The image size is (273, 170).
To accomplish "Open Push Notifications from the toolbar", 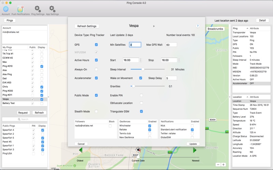I will [x=20, y=9].
